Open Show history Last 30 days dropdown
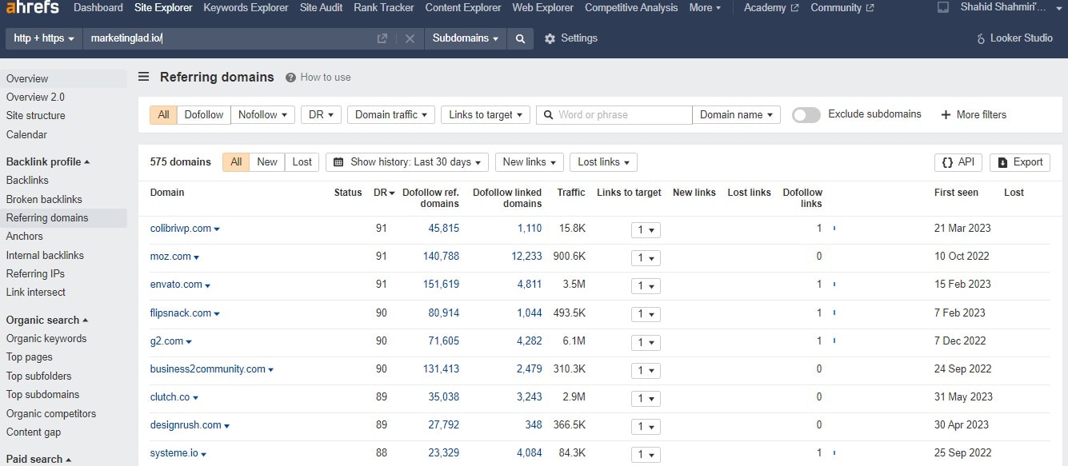 coord(407,162)
